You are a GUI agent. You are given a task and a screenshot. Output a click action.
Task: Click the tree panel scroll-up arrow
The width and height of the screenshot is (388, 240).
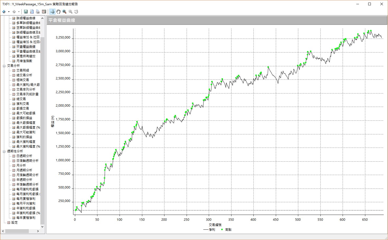tap(42, 18)
